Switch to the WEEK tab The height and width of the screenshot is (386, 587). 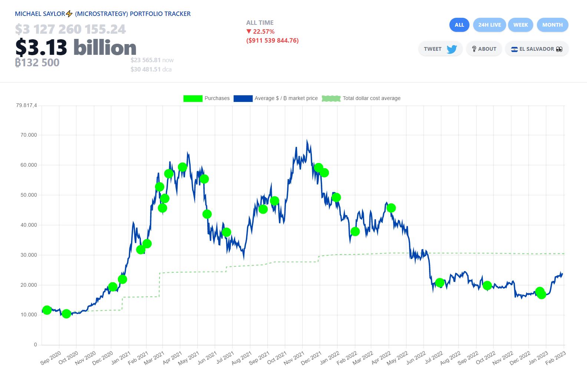[521, 25]
